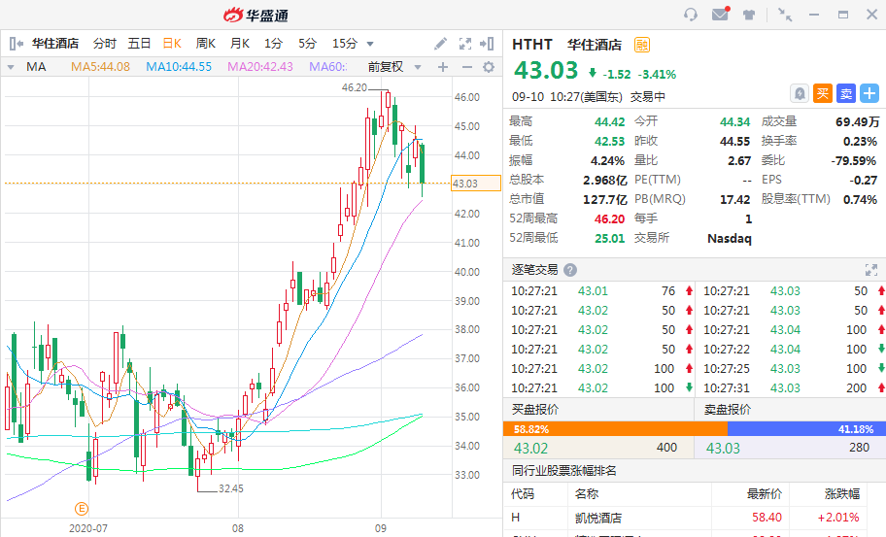This screenshot has height=537, width=886.
Task: Click the margin 融 badge icon
Action: tap(642, 45)
